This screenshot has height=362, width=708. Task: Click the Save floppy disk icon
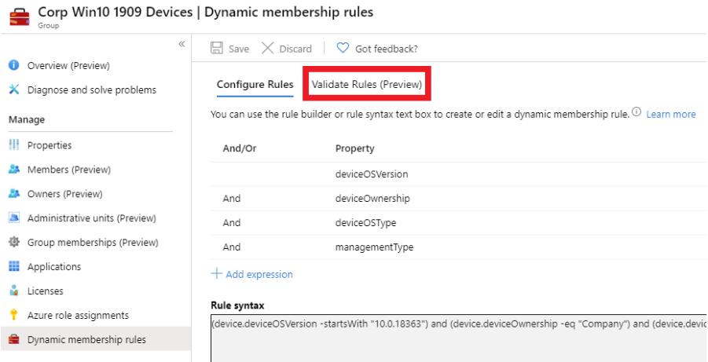pos(217,49)
